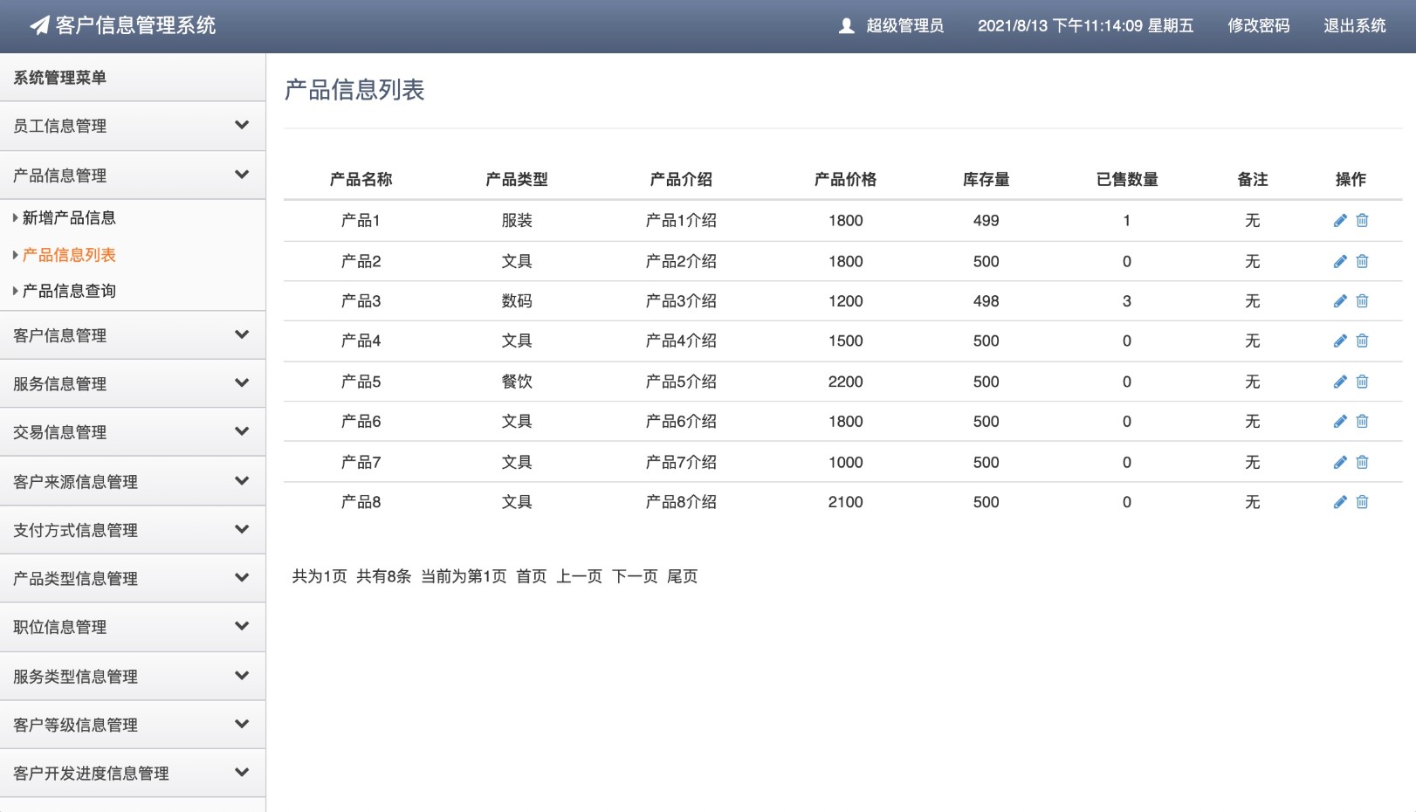Open 新增产品信息 submenu item

click(x=69, y=218)
